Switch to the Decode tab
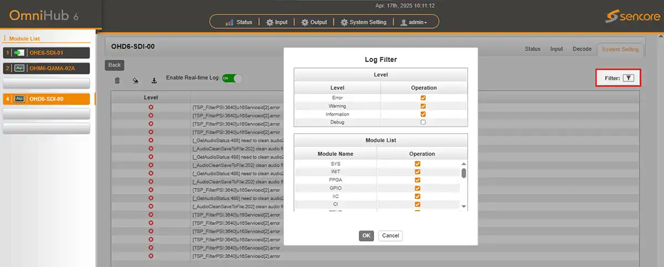 [582, 49]
